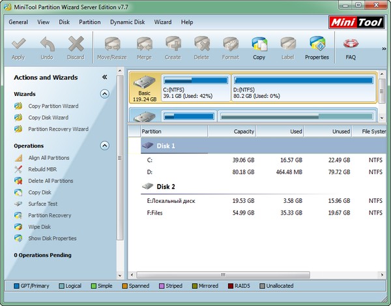Viewport: 391px width, 306px height.
Task: Launch the Copy Partition Wizard
Action: 53,106
